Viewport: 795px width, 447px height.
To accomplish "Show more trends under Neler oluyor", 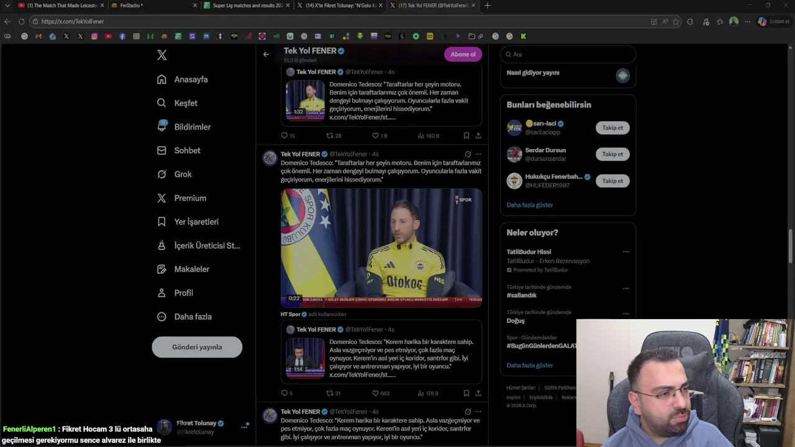I will (x=530, y=366).
